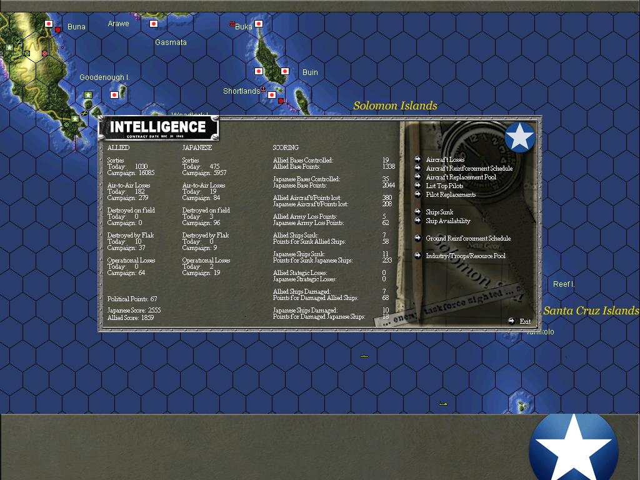
Task: Open the Aircraft Reinforcement Schedule
Action: (469, 168)
